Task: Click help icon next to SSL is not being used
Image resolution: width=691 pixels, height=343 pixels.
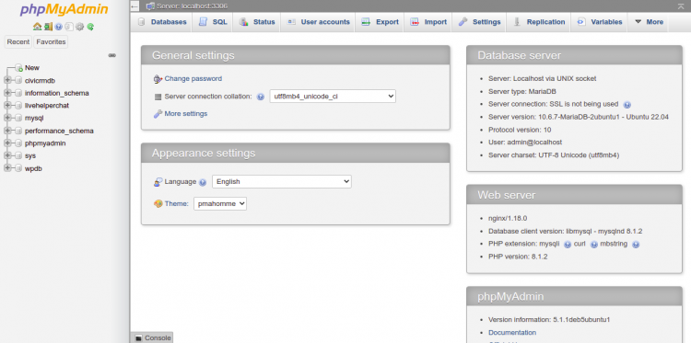Action: 627,105
